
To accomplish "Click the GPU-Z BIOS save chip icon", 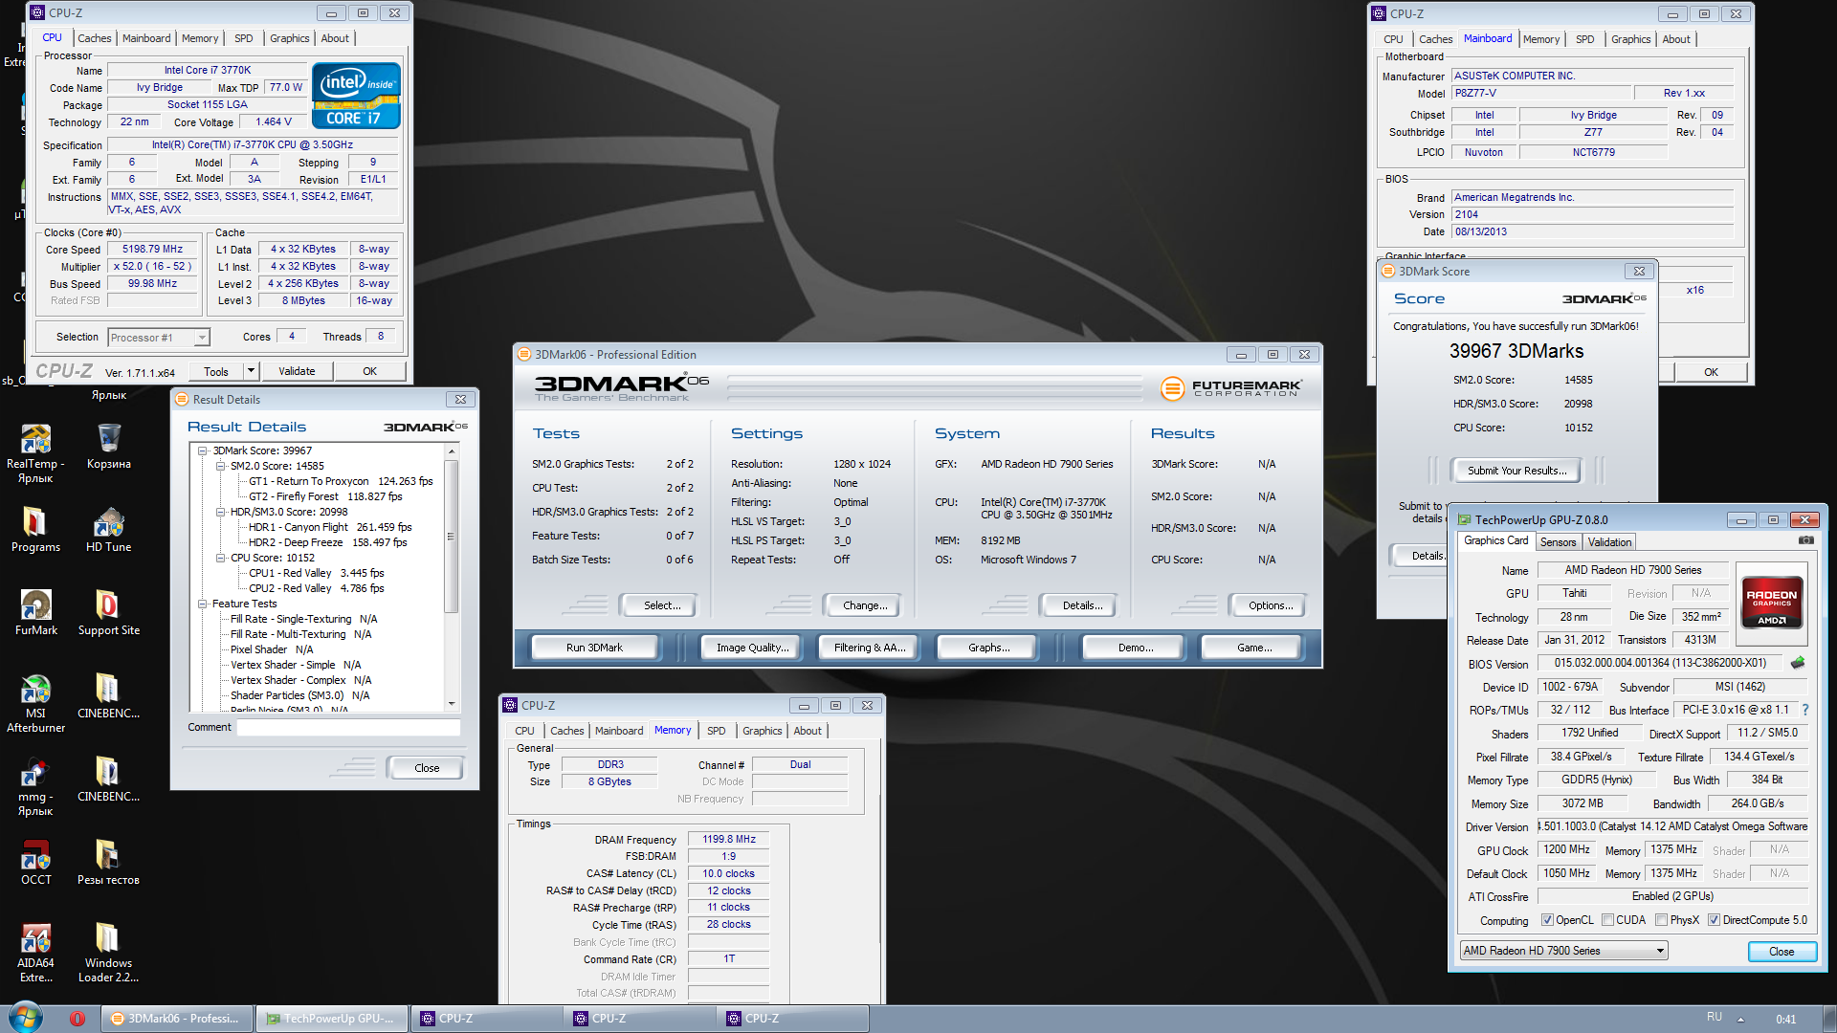I will tap(1798, 662).
